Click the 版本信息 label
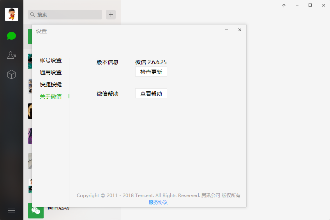The height and width of the screenshot is (220, 330). pos(108,62)
